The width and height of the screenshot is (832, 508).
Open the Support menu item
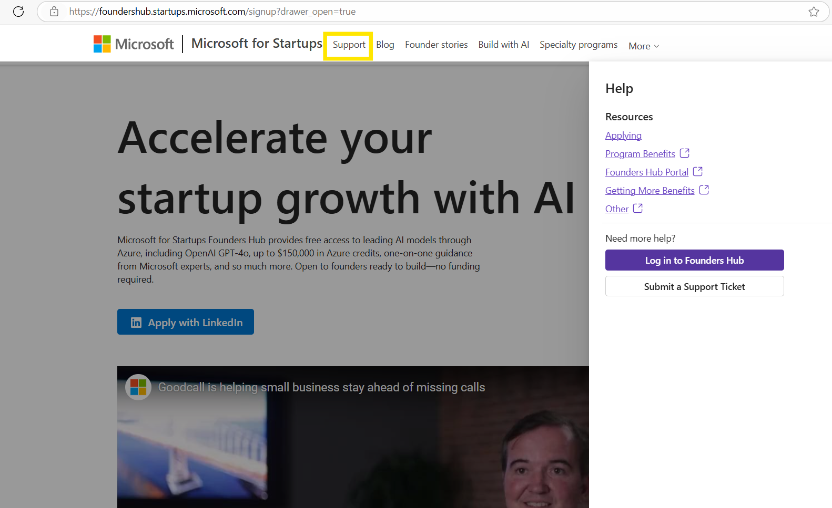(x=349, y=45)
